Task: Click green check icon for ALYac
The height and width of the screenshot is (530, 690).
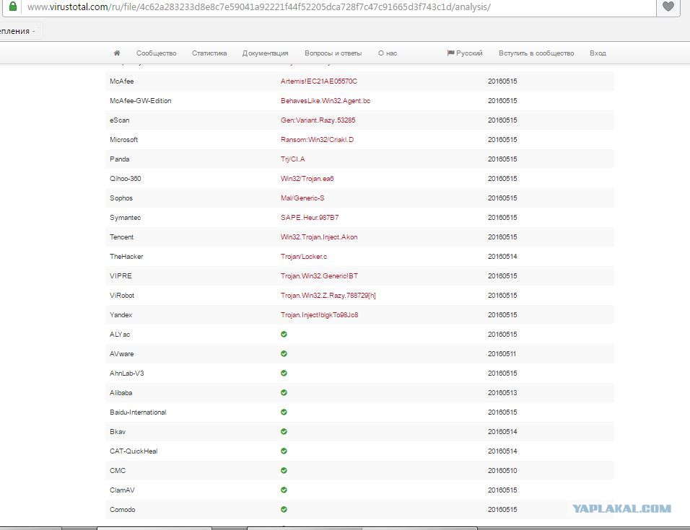Action: tap(284, 334)
